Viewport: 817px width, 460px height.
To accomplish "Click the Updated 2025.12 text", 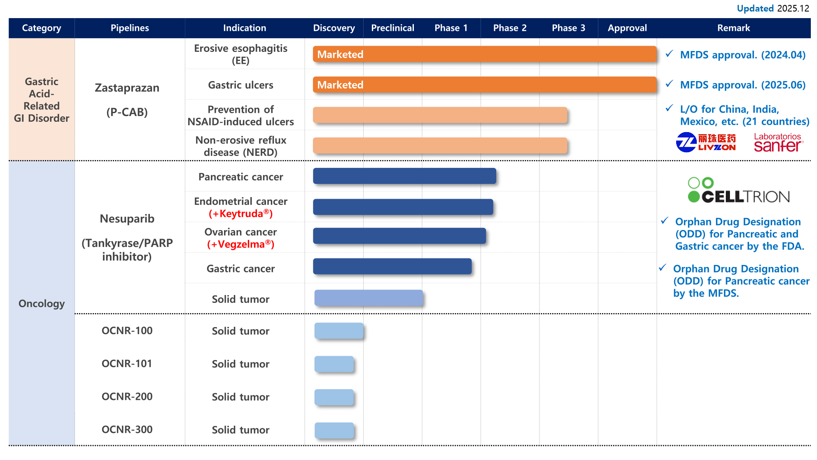I will point(773,8).
